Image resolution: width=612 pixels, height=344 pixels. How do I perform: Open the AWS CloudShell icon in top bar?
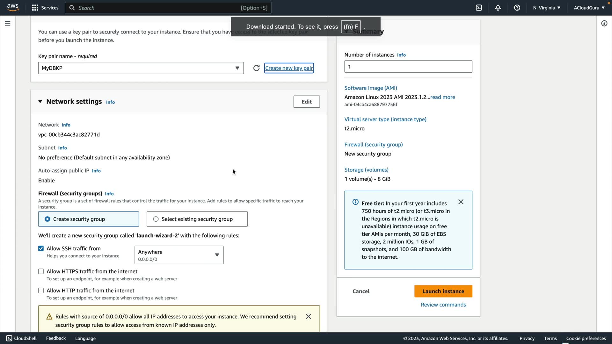tap(479, 8)
